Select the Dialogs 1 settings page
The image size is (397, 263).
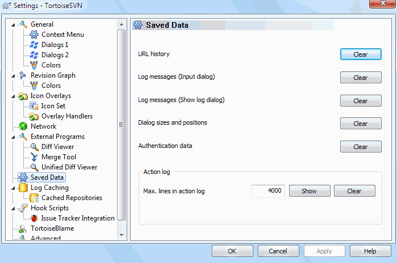[55, 45]
